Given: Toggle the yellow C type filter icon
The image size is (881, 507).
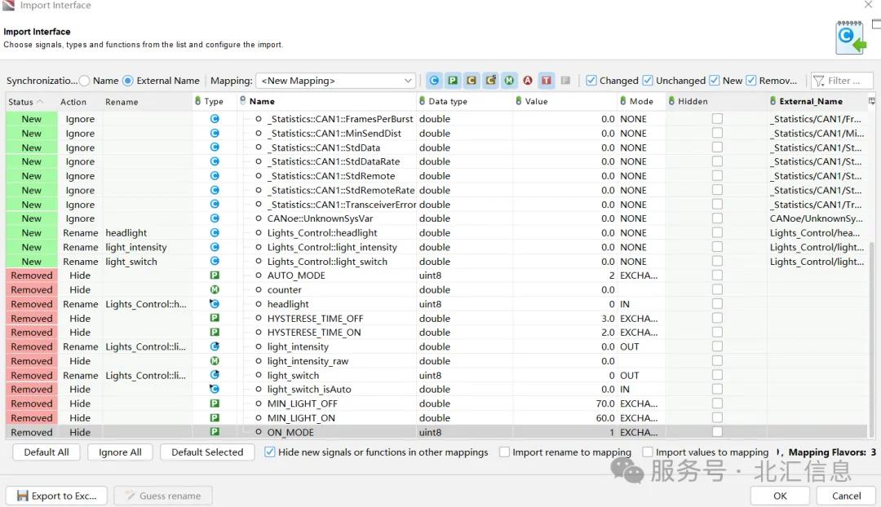Looking at the screenshot, I should click(x=471, y=80).
